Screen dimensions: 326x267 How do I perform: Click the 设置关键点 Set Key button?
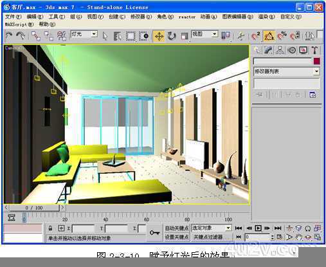click(177, 237)
